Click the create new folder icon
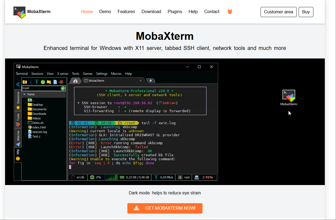The image size is (336, 220). (x=49, y=82)
